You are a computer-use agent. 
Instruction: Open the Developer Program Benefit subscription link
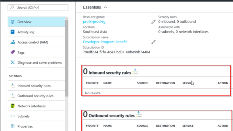[x=105, y=42]
